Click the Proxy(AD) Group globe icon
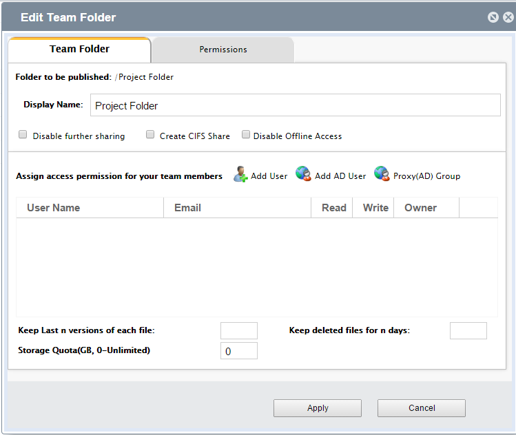 pos(382,174)
